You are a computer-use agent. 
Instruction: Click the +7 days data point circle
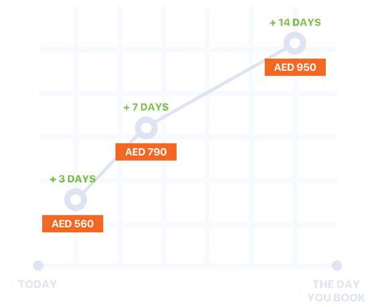147,127
